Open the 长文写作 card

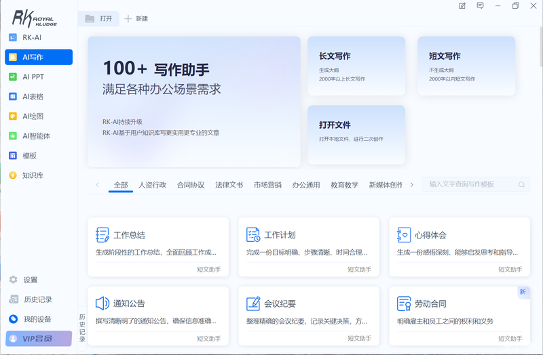coord(356,66)
